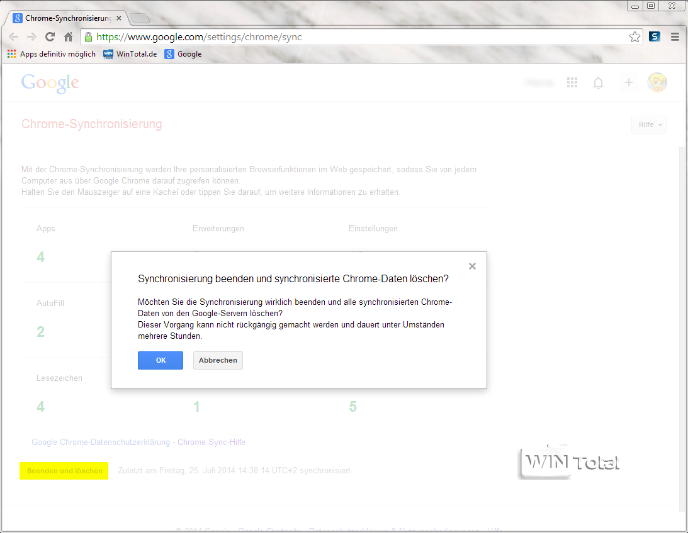Open the Apps bookmark shortcut
The image size is (688, 533).
point(52,54)
